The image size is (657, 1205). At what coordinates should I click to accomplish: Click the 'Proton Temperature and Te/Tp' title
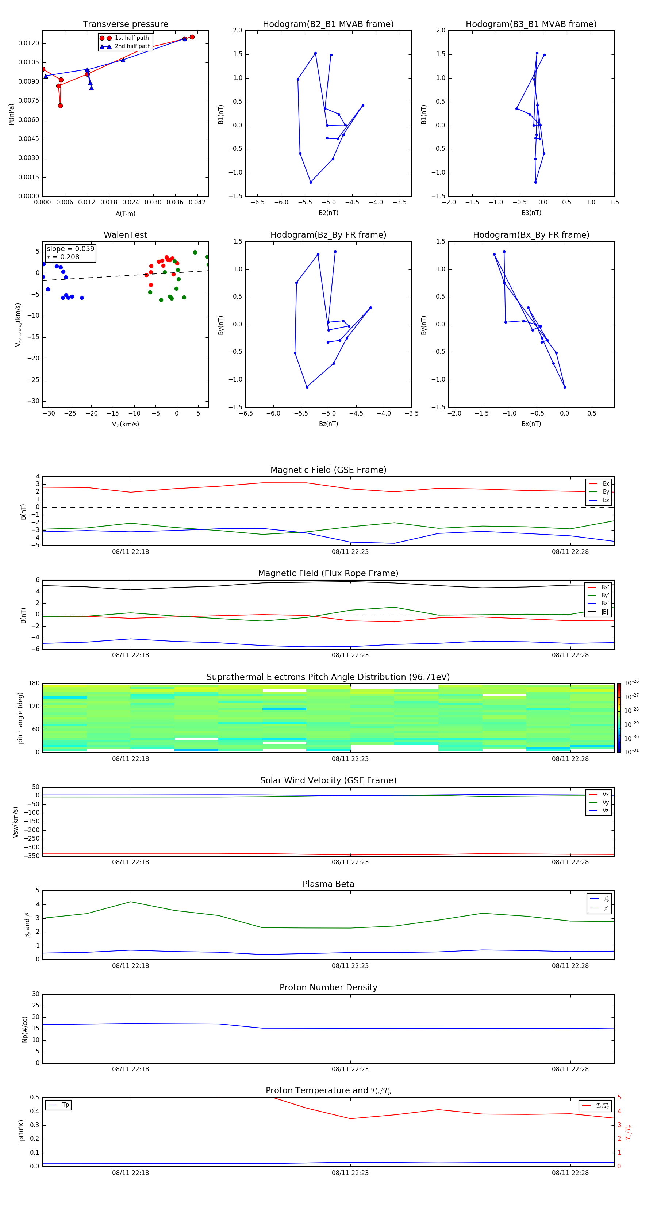pyautogui.click(x=328, y=1090)
